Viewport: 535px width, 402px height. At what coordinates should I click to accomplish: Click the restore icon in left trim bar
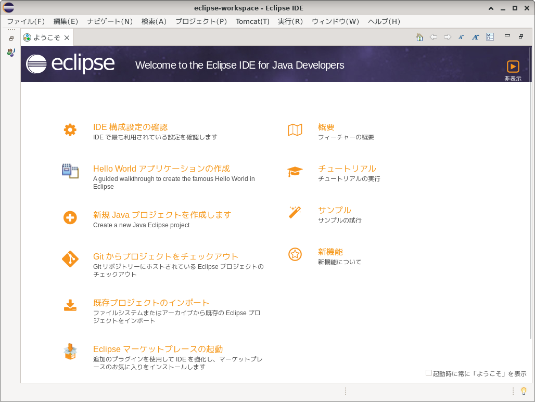coord(11,38)
